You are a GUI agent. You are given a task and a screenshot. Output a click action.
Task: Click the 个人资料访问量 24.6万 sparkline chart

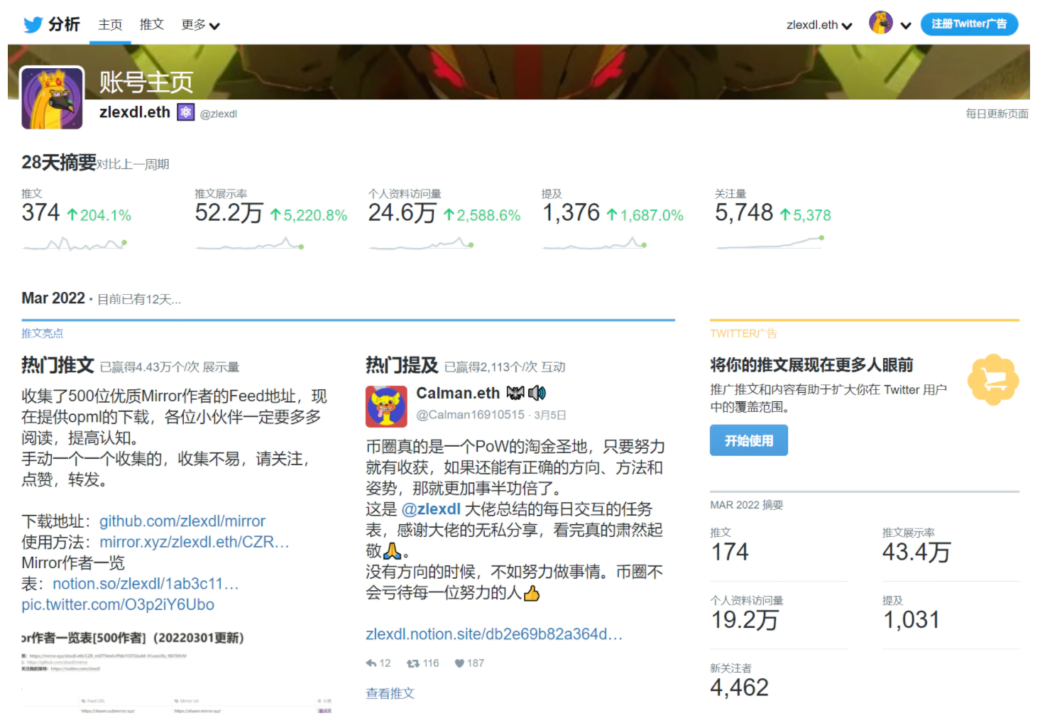[x=421, y=245]
